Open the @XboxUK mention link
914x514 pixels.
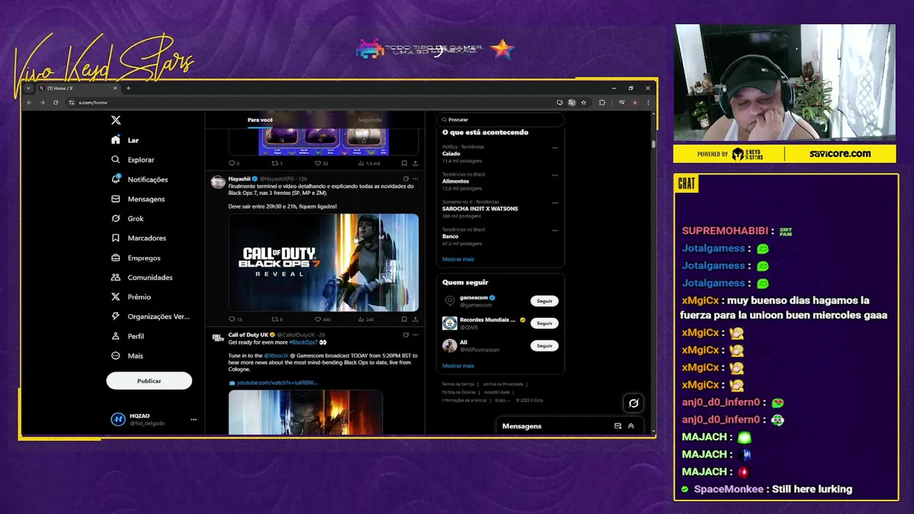tap(276, 356)
